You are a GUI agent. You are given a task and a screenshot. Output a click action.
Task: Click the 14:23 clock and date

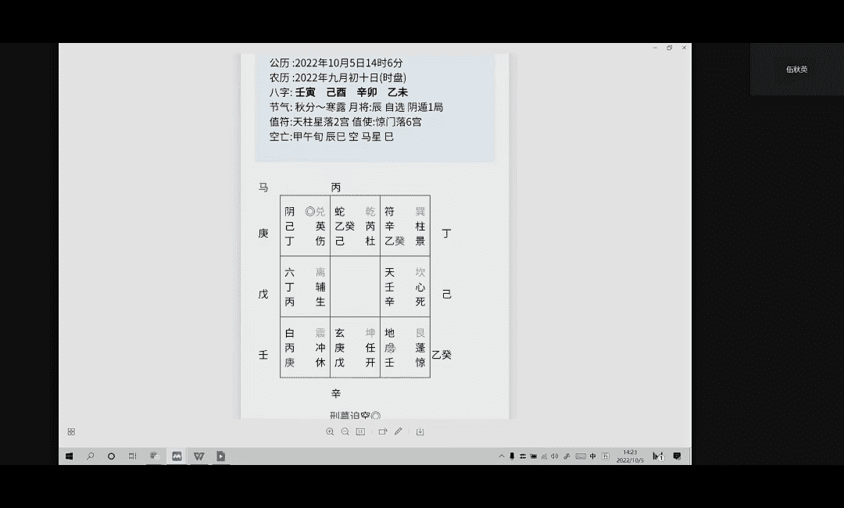click(x=629, y=456)
